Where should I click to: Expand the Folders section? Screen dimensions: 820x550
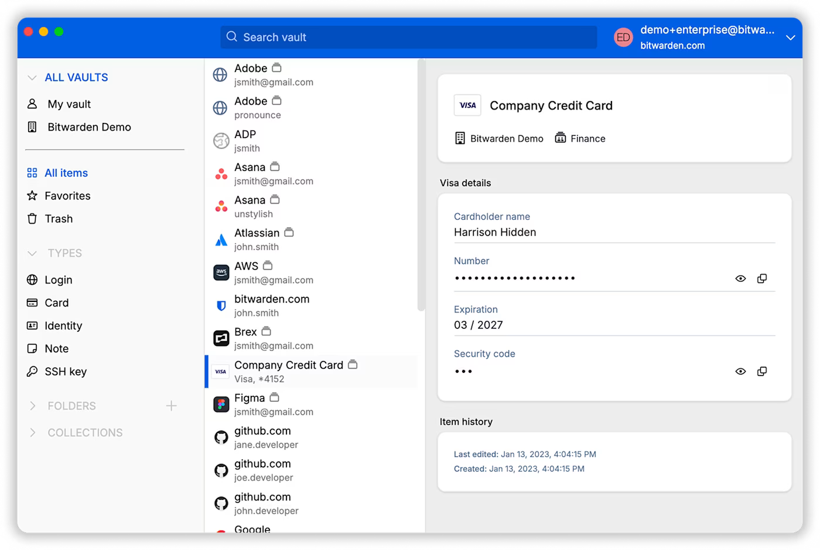point(33,406)
